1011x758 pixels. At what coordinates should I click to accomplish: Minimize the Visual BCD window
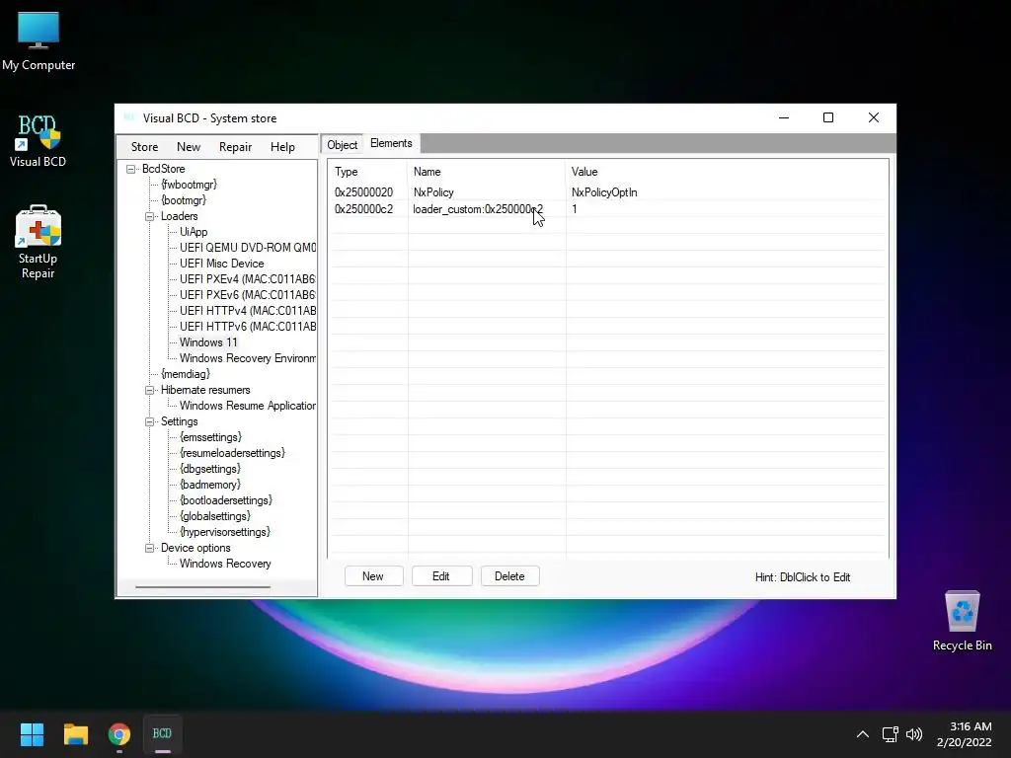coord(784,117)
